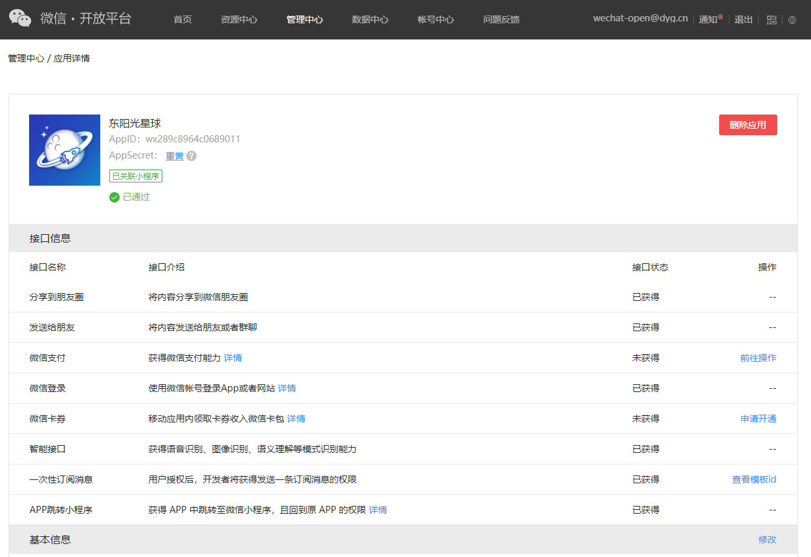Open the 首页 navigation item
Viewport: 811px width, 557px height.
(x=183, y=19)
